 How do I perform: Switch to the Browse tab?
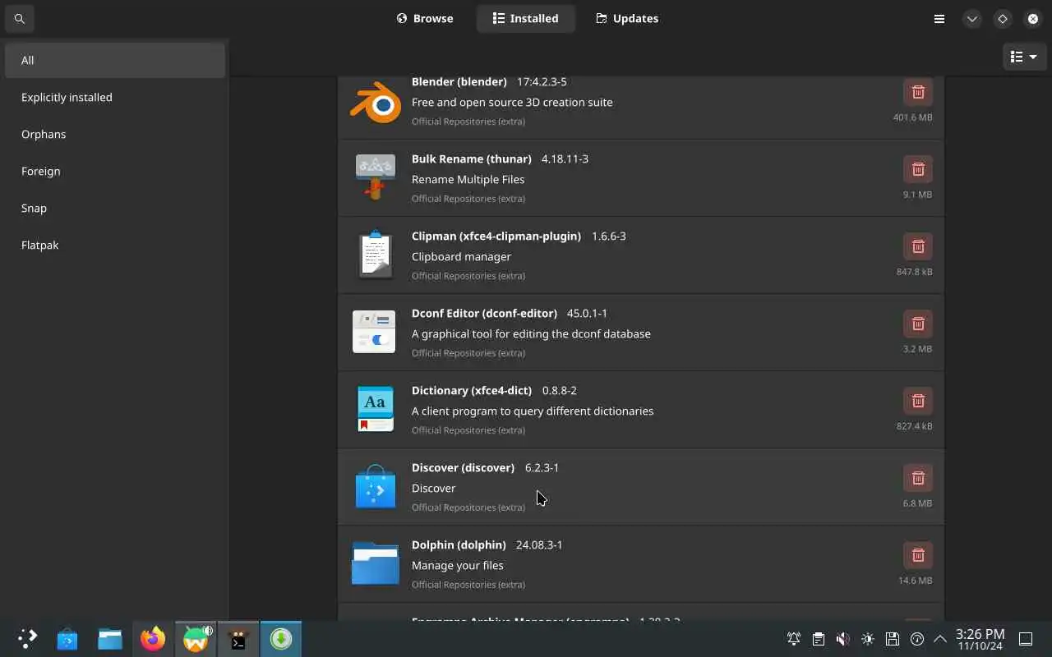click(425, 18)
